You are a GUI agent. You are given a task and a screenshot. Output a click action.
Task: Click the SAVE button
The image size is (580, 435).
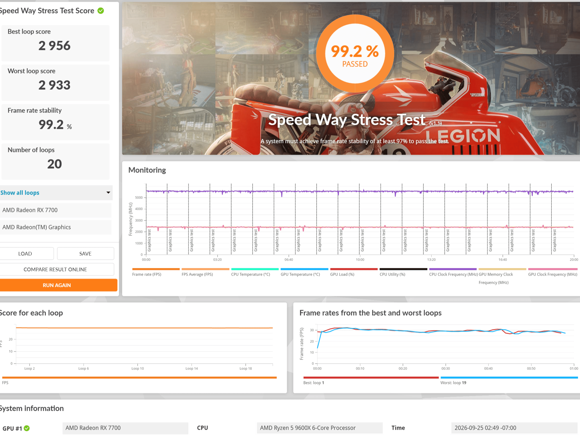pos(86,254)
